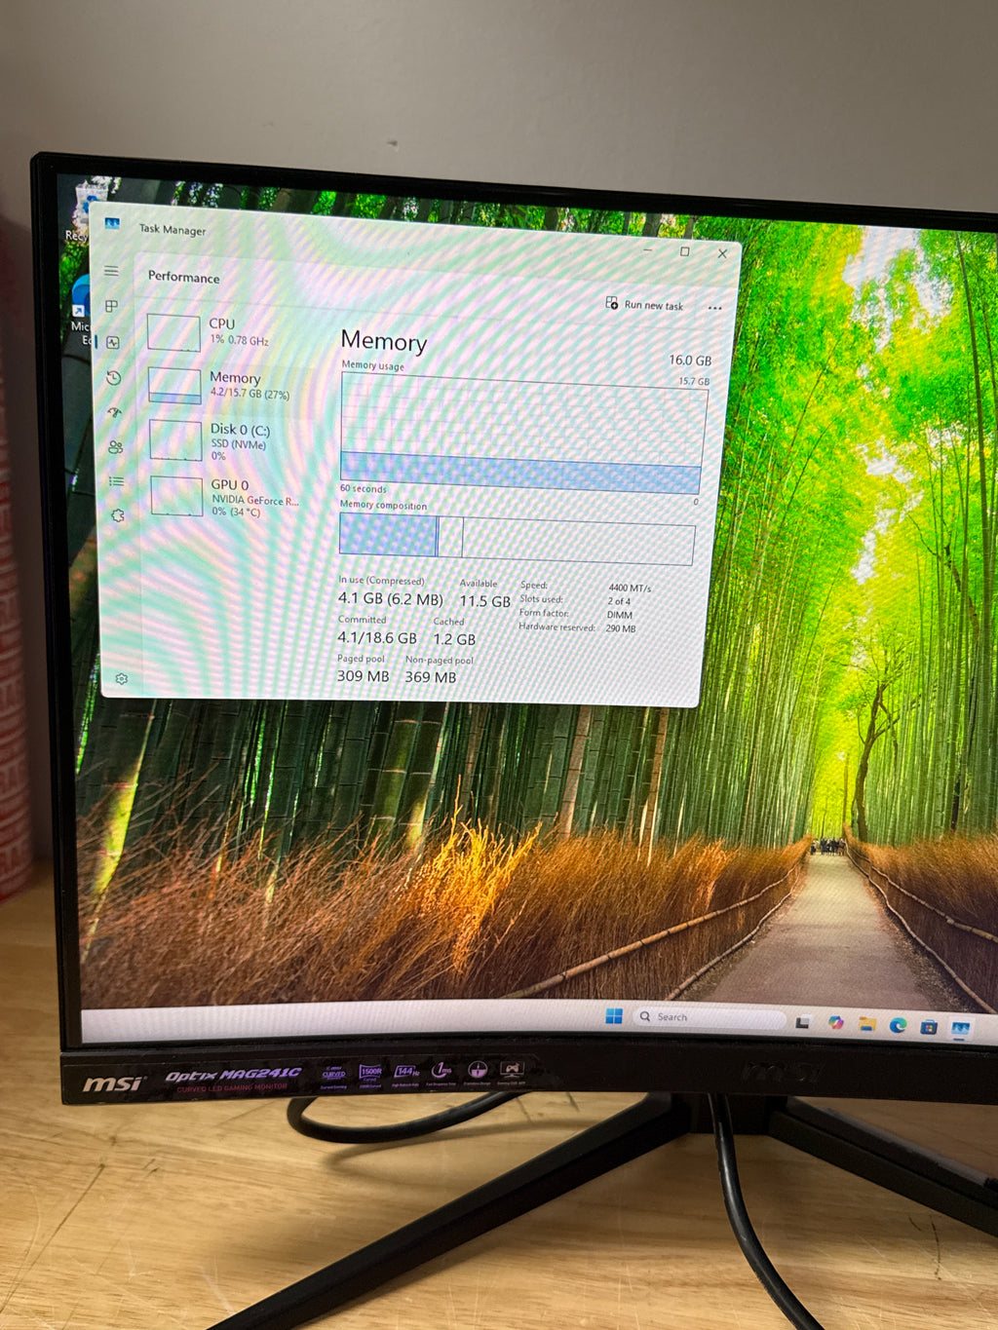Image resolution: width=998 pixels, height=1330 pixels.
Task: Open File Explorer from the taskbar
Action: tap(866, 1024)
